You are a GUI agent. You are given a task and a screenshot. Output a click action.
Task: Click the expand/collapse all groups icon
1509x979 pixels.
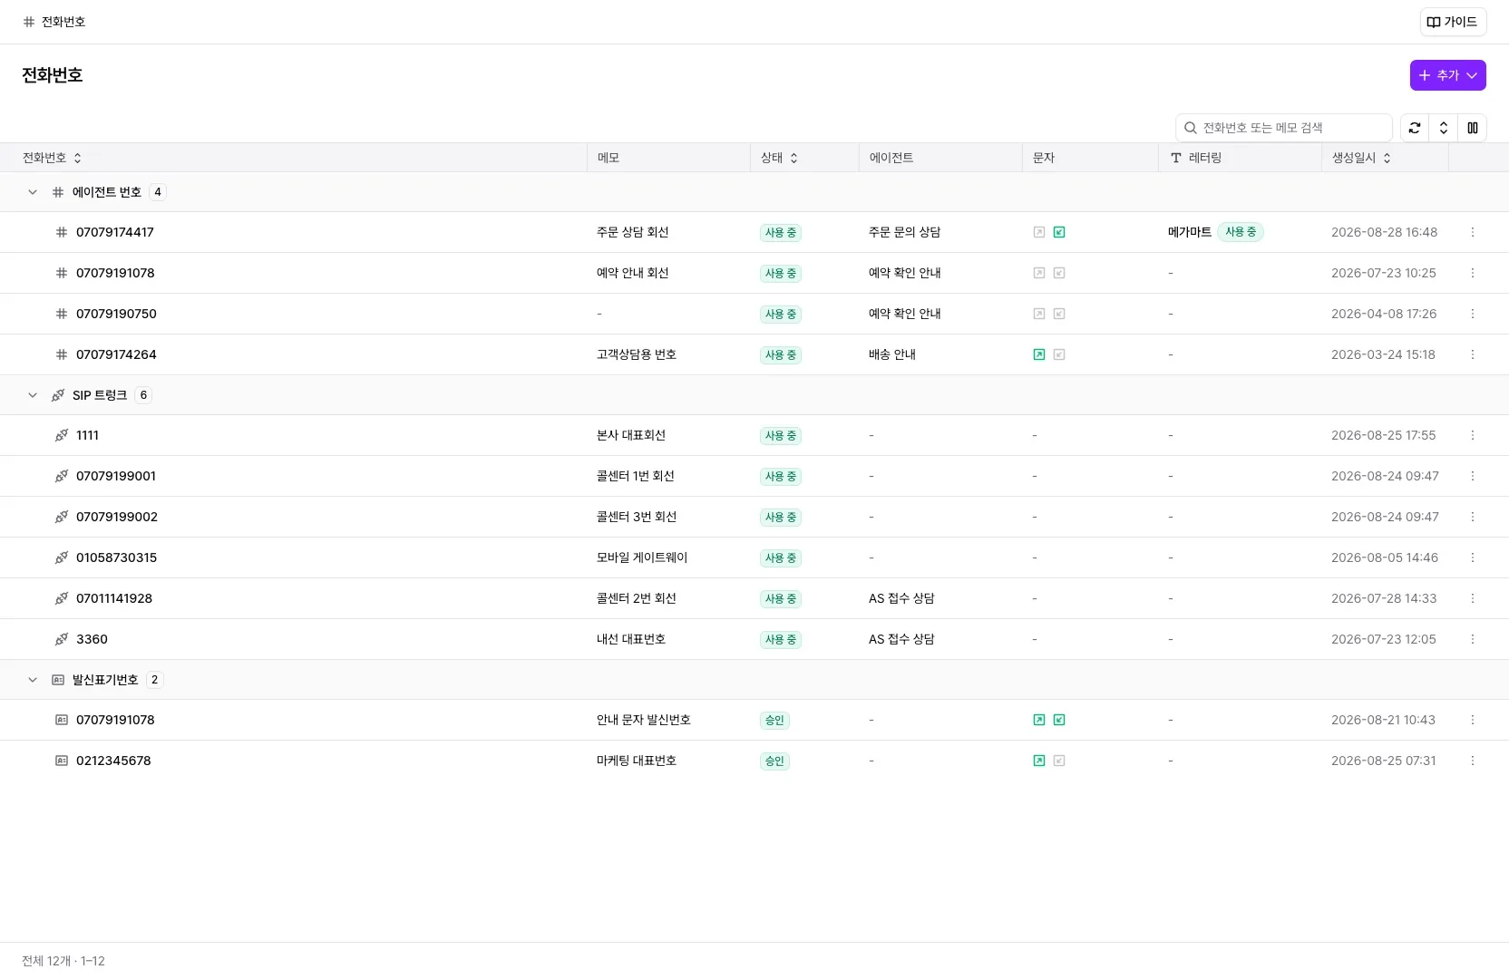pyautogui.click(x=1444, y=128)
